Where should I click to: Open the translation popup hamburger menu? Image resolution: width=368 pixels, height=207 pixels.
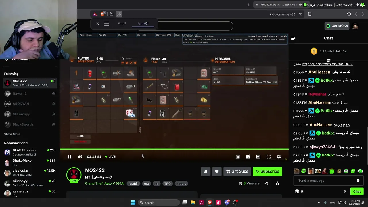[107, 24]
